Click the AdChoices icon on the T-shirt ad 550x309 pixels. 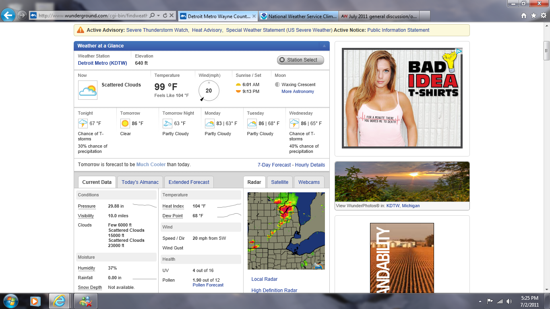pos(459,51)
